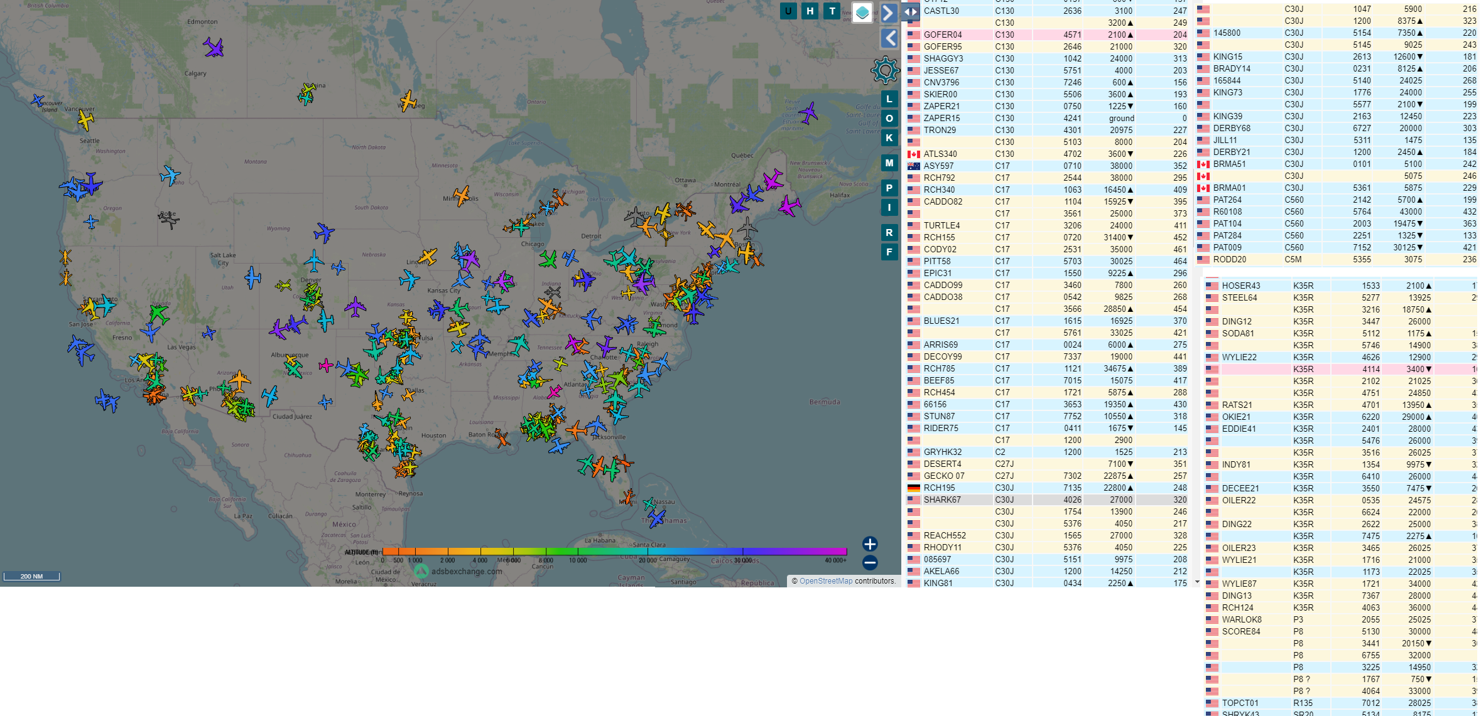Click the T map button
The image size is (1481, 716).
[832, 11]
